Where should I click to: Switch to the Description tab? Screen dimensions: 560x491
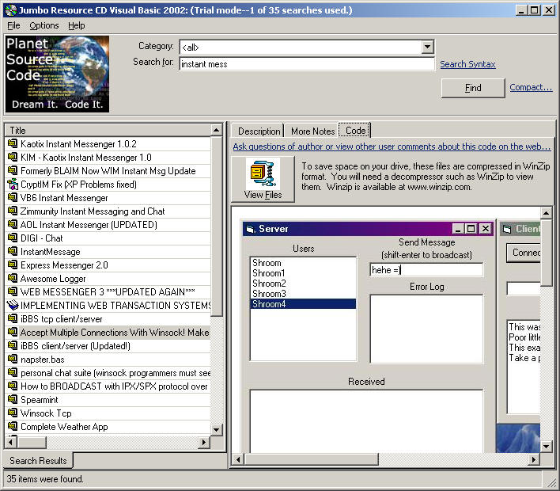259,131
